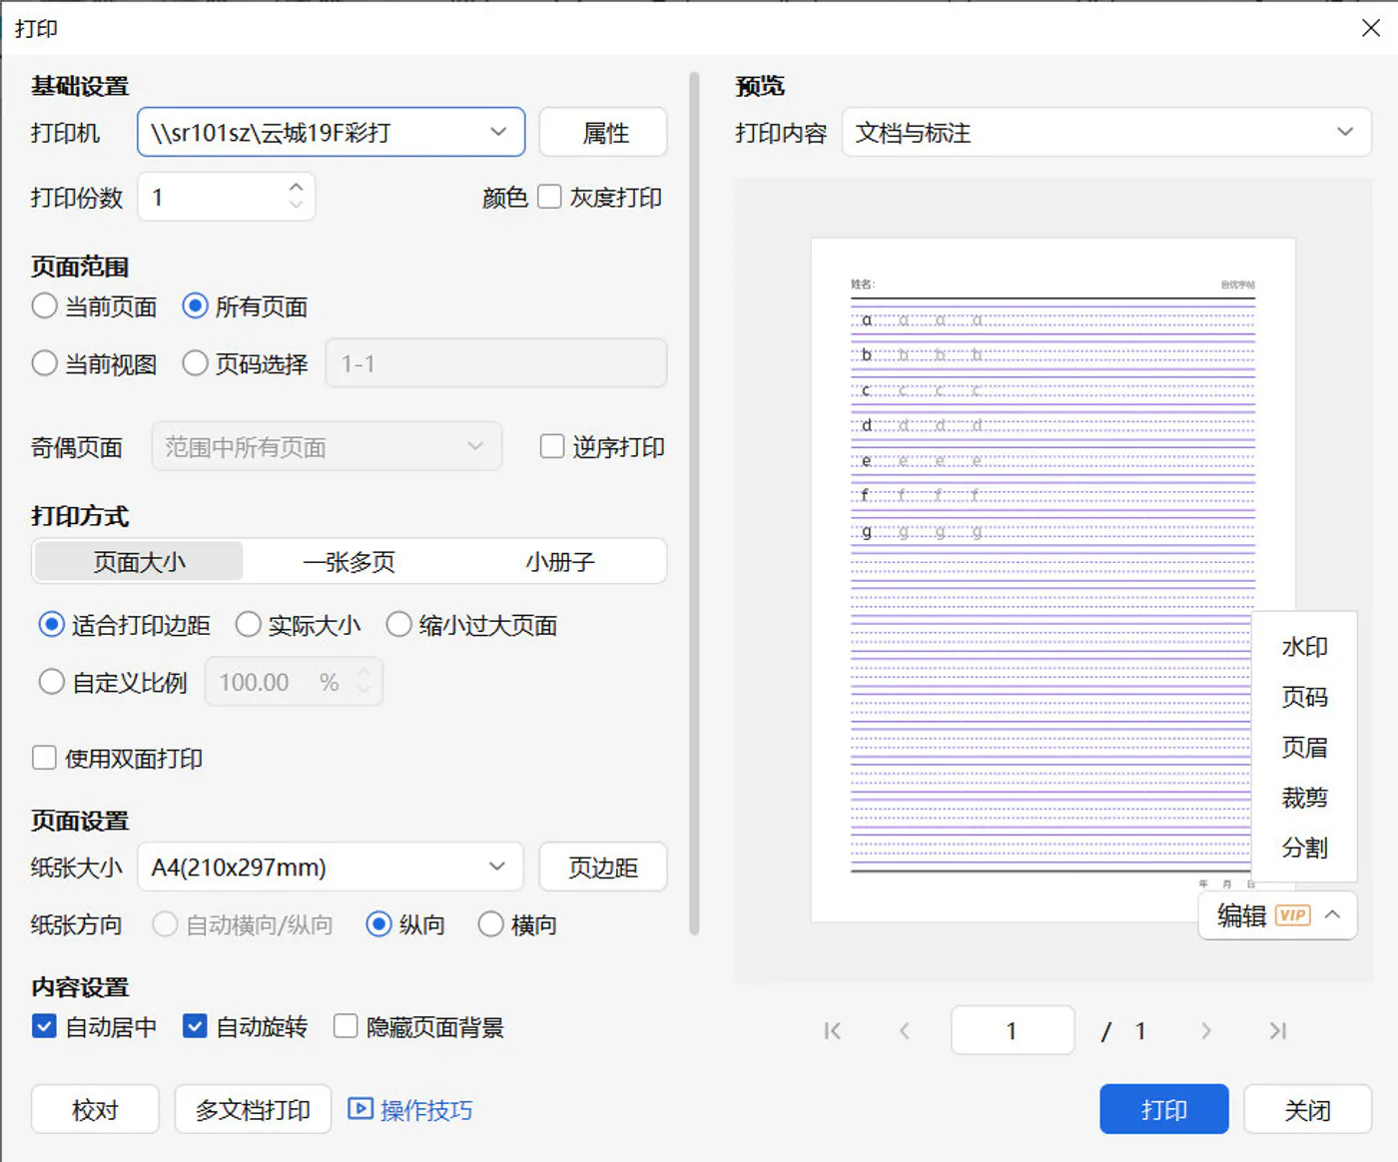
Task: Select 当前视图 radio option
Action: click(x=44, y=363)
